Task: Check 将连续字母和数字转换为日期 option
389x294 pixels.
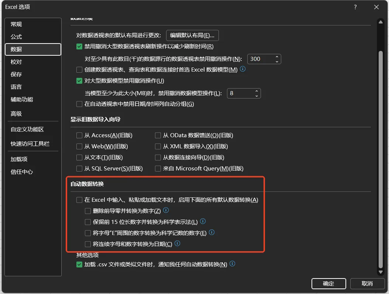Action: tap(88, 244)
